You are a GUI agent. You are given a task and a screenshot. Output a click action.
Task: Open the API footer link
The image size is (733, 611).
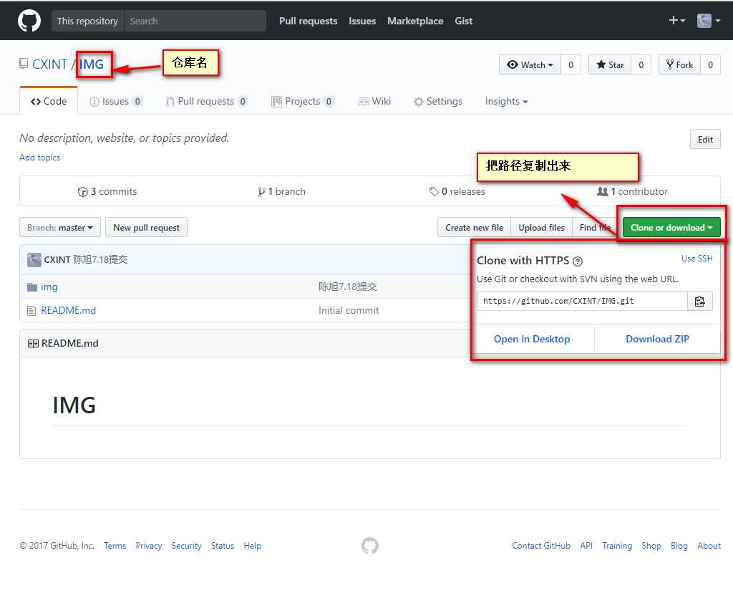[586, 546]
